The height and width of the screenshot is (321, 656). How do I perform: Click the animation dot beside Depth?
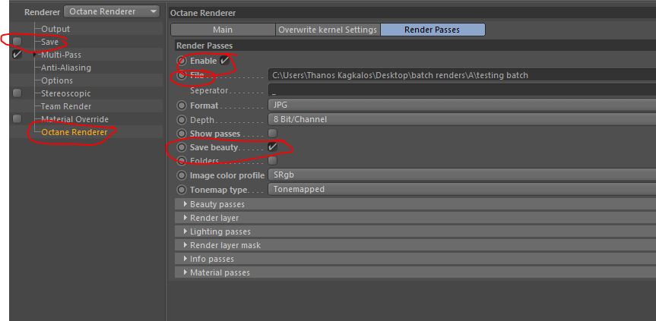click(182, 120)
